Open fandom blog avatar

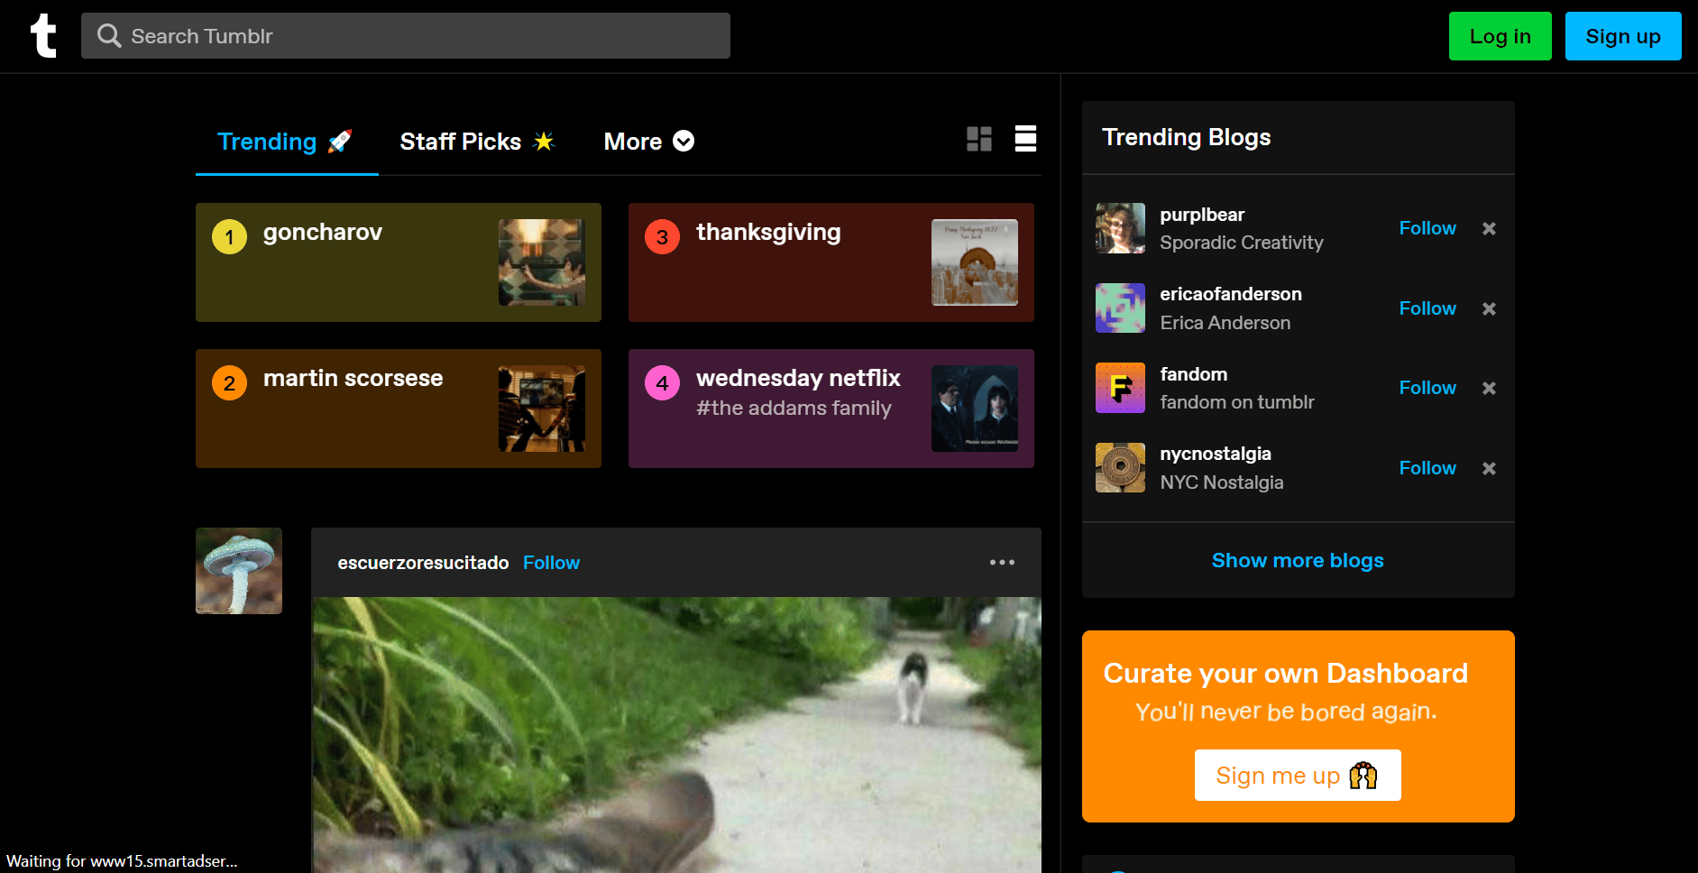click(1120, 388)
